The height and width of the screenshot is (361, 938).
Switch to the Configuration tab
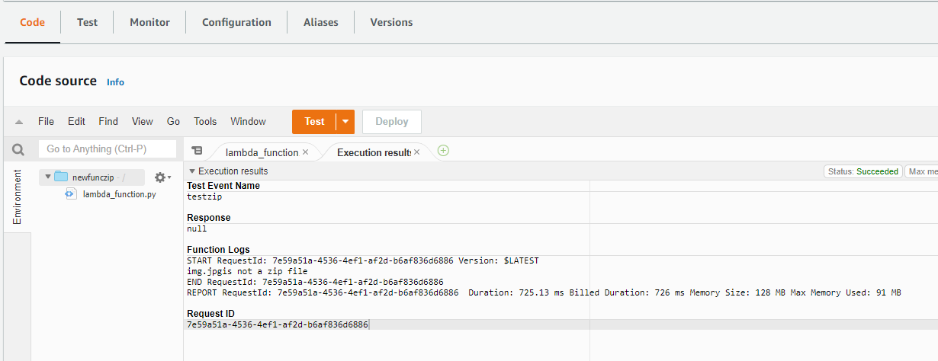pos(236,22)
